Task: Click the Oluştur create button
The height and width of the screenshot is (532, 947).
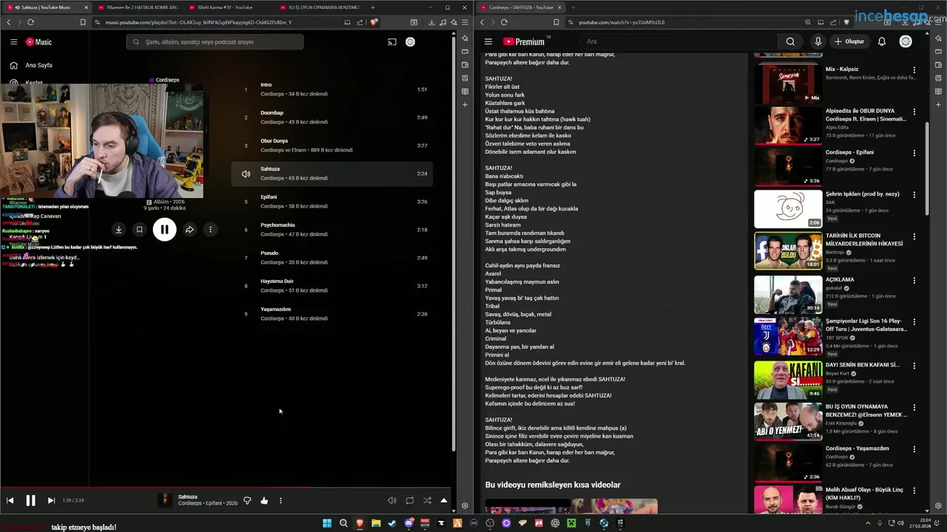Action: coord(849,42)
